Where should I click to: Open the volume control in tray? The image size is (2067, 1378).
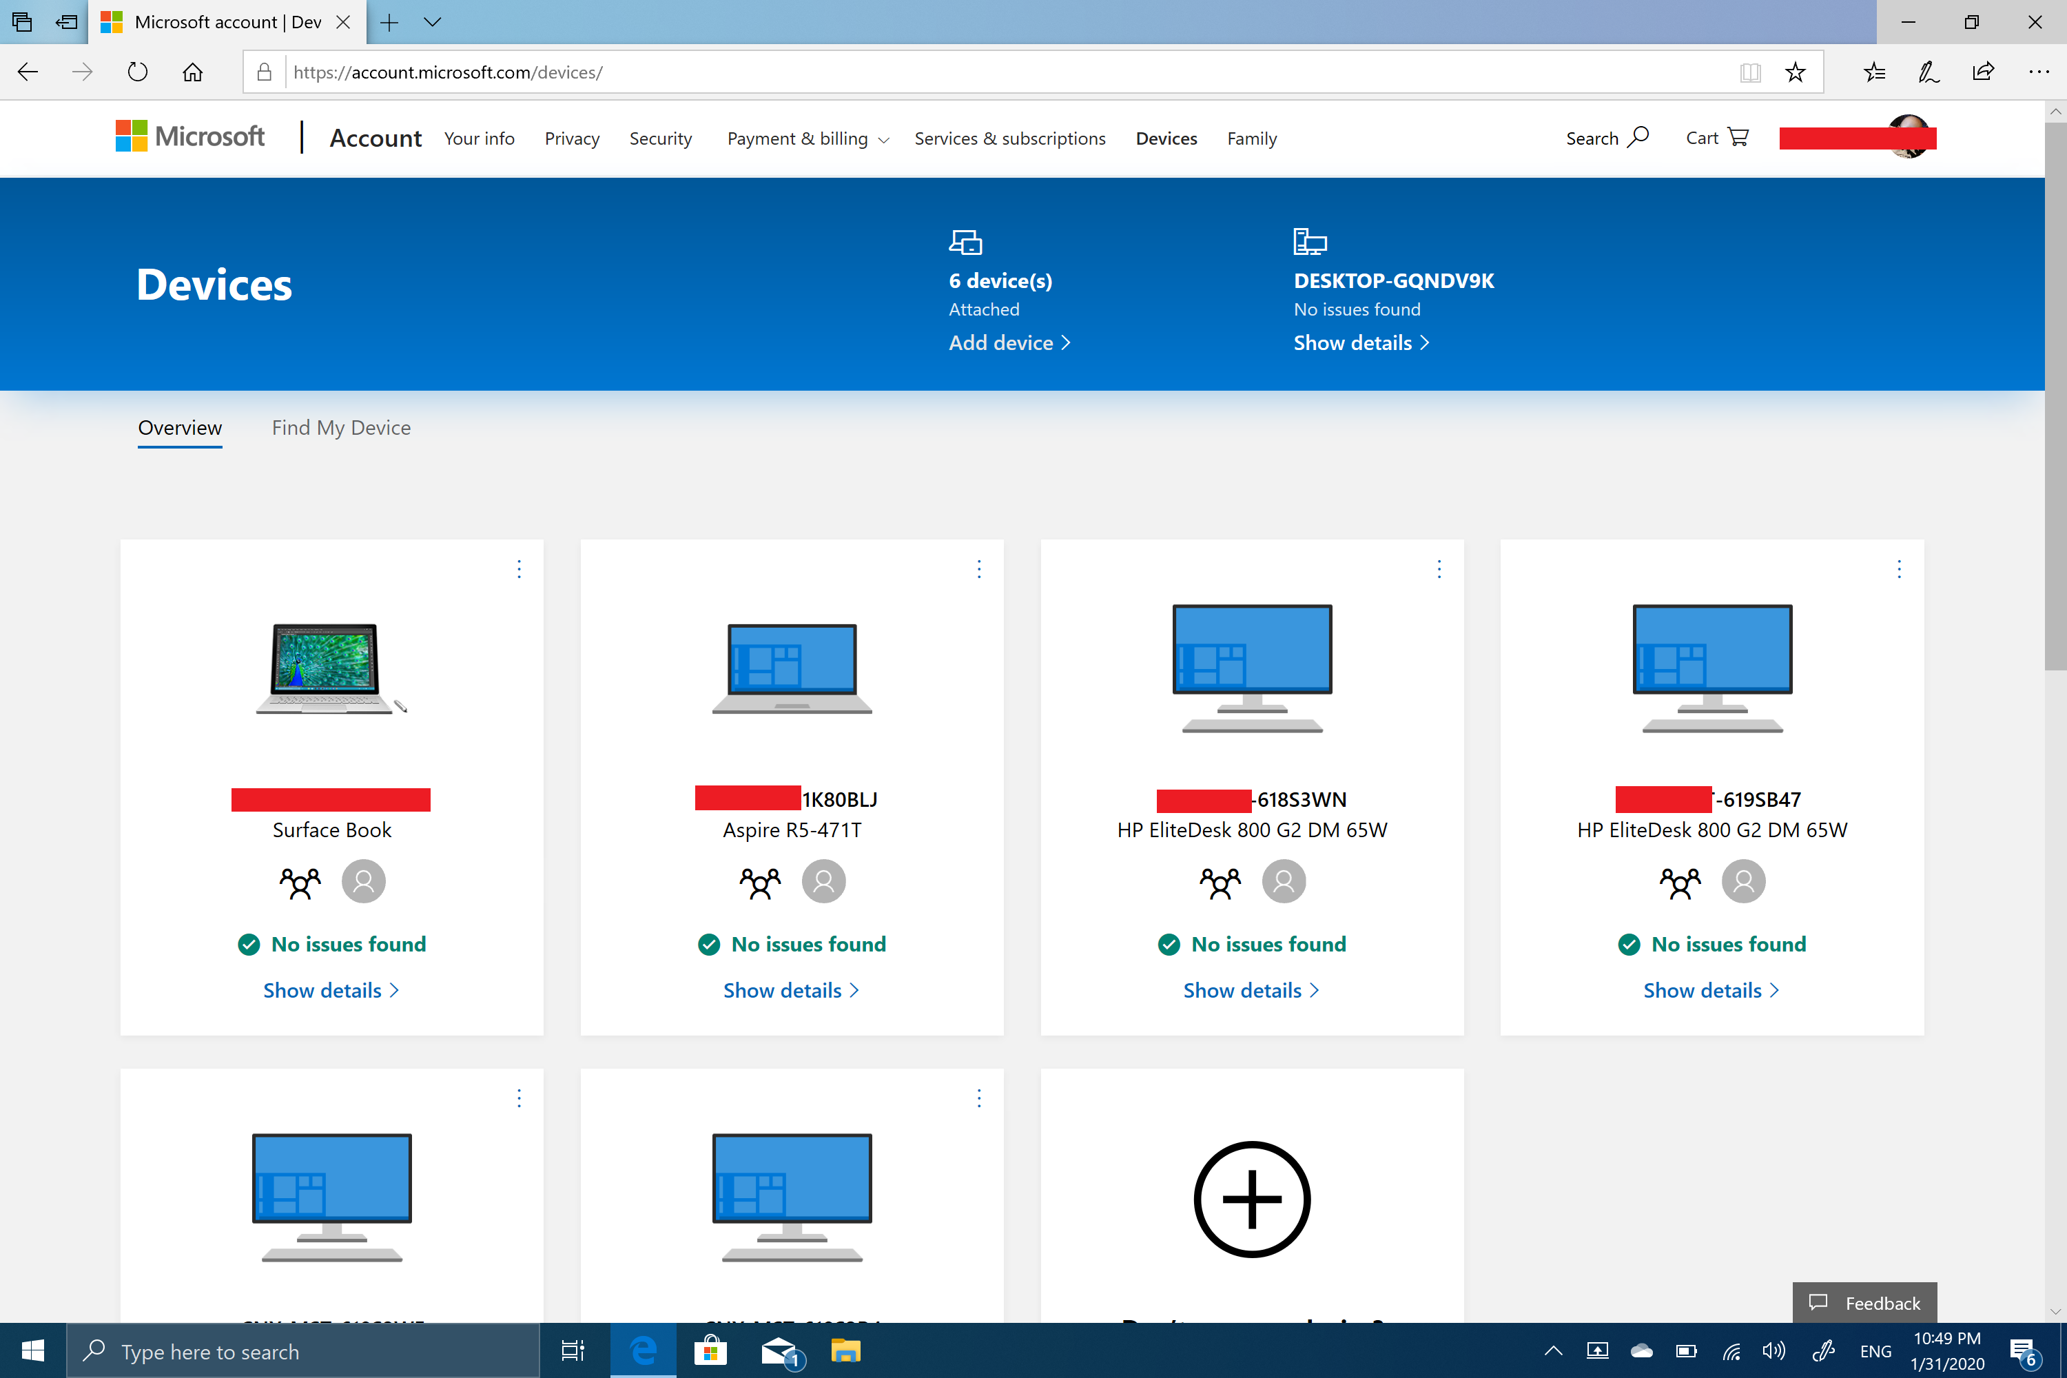click(x=1774, y=1350)
